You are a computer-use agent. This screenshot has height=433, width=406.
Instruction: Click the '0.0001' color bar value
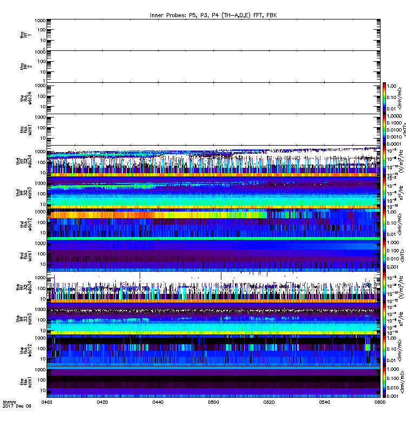394,144
